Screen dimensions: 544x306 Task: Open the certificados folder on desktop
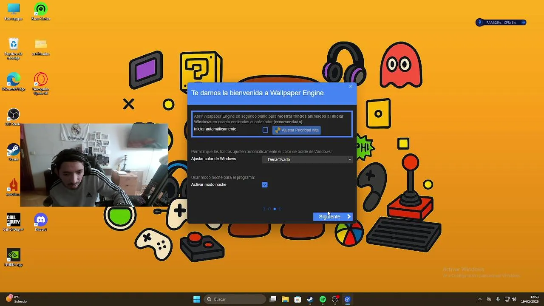click(41, 47)
